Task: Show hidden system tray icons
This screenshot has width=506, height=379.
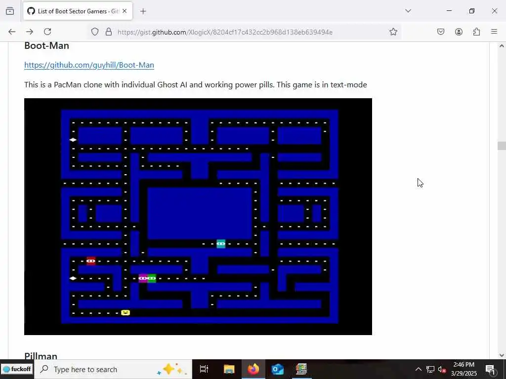Action: click(418, 369)
